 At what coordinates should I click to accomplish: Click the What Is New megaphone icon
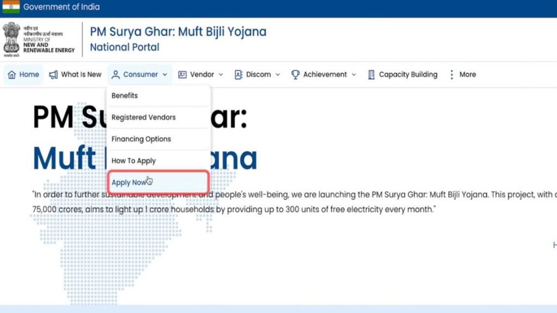pos(53,74)
